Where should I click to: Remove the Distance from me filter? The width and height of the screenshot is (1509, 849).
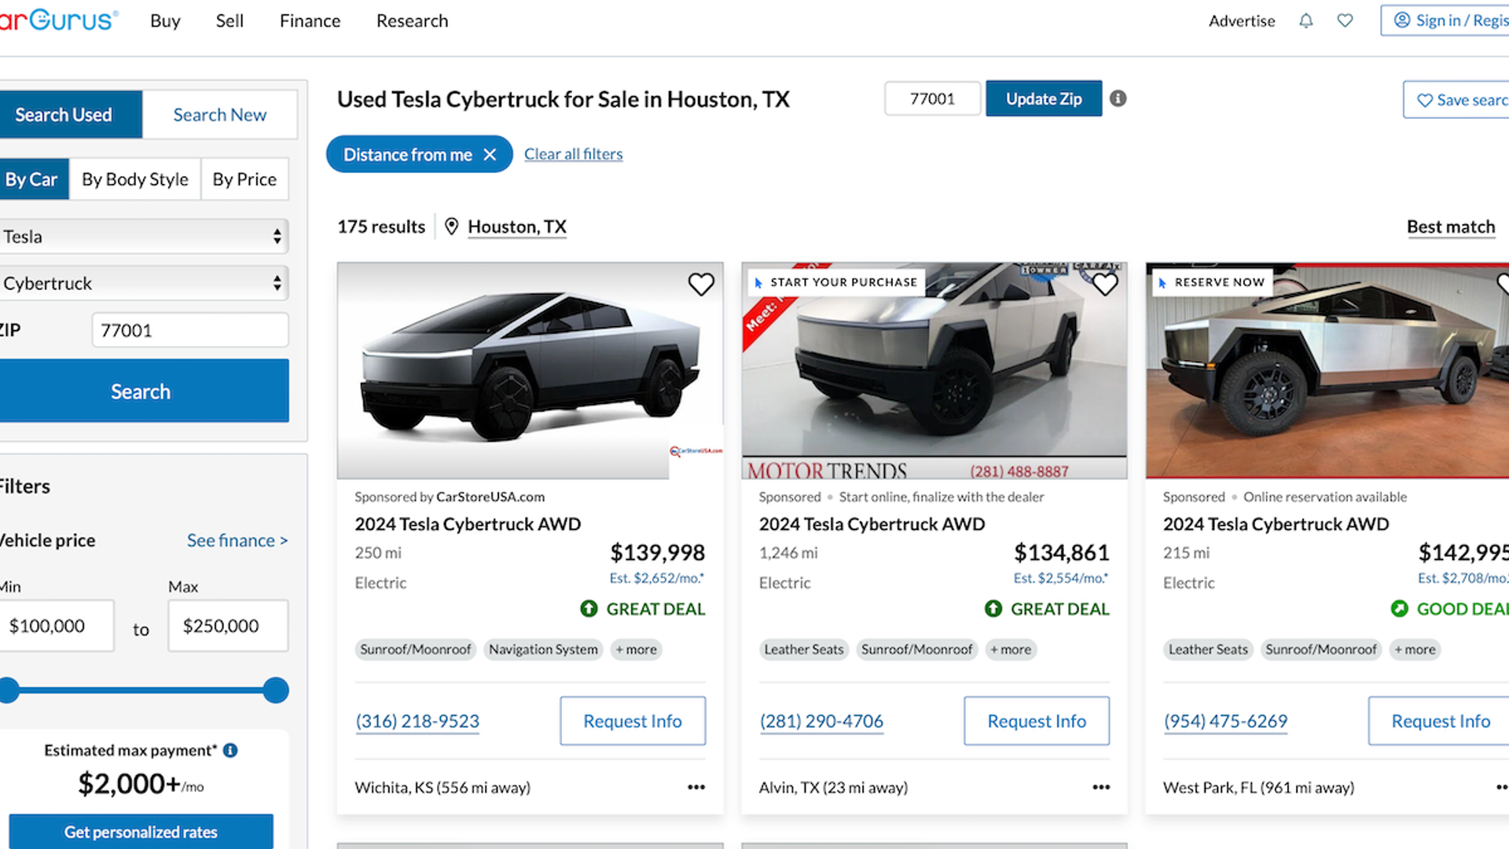[x=490, y=155]
